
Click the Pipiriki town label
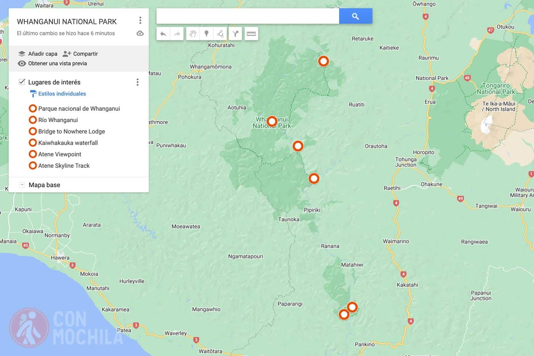(x=312, y=210)
